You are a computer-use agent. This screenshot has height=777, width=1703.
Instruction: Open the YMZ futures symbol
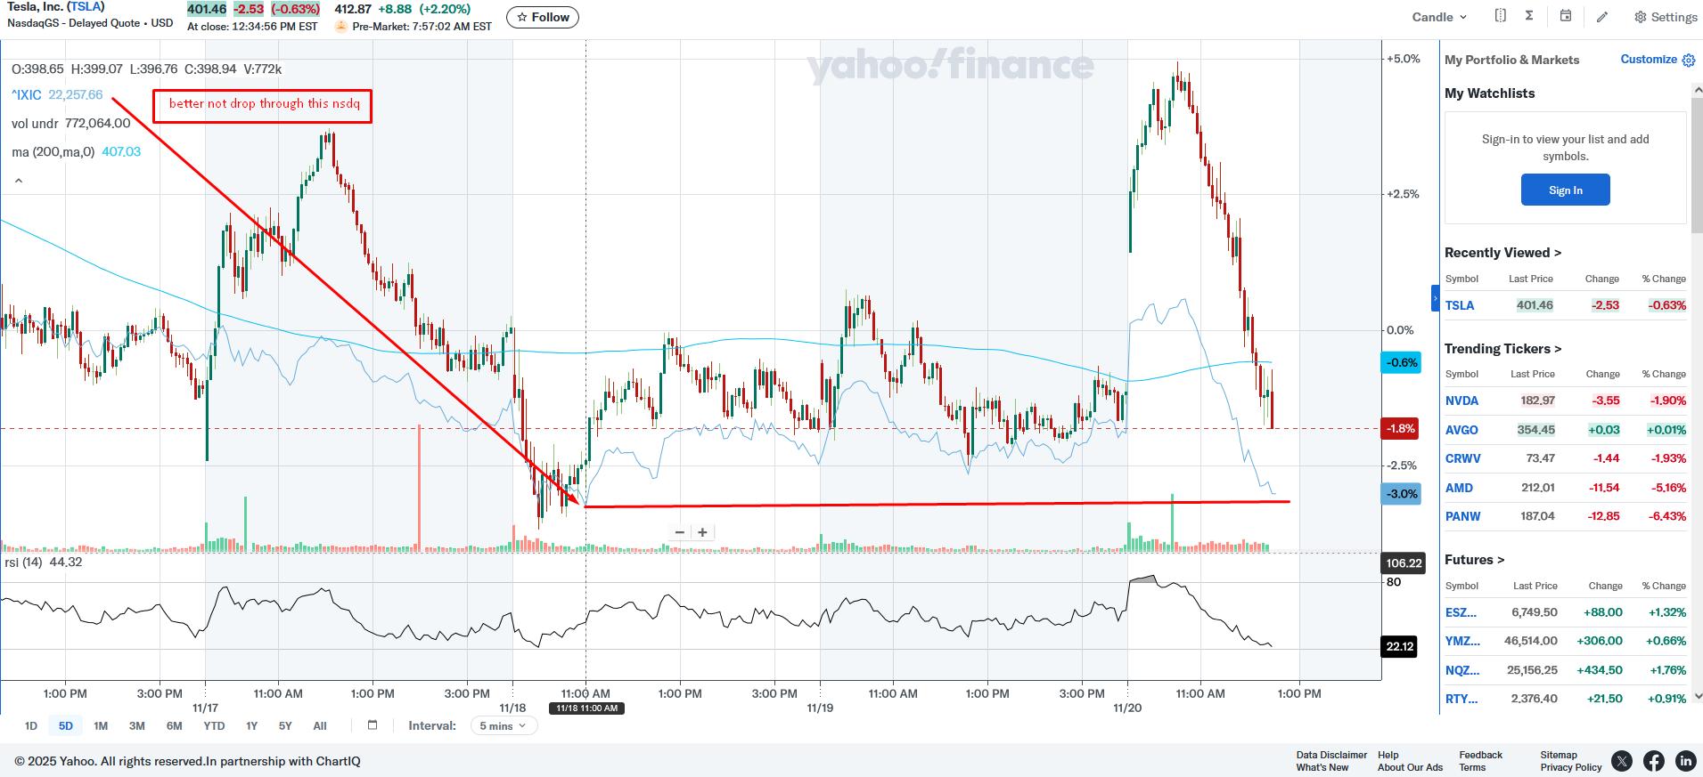(x=1462, y=641)
